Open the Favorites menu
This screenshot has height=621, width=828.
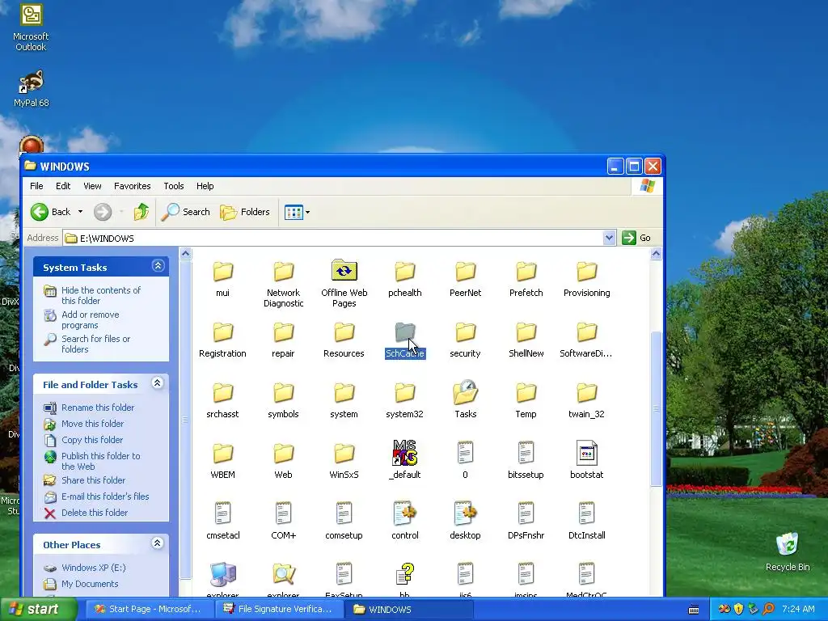[132, 186]
